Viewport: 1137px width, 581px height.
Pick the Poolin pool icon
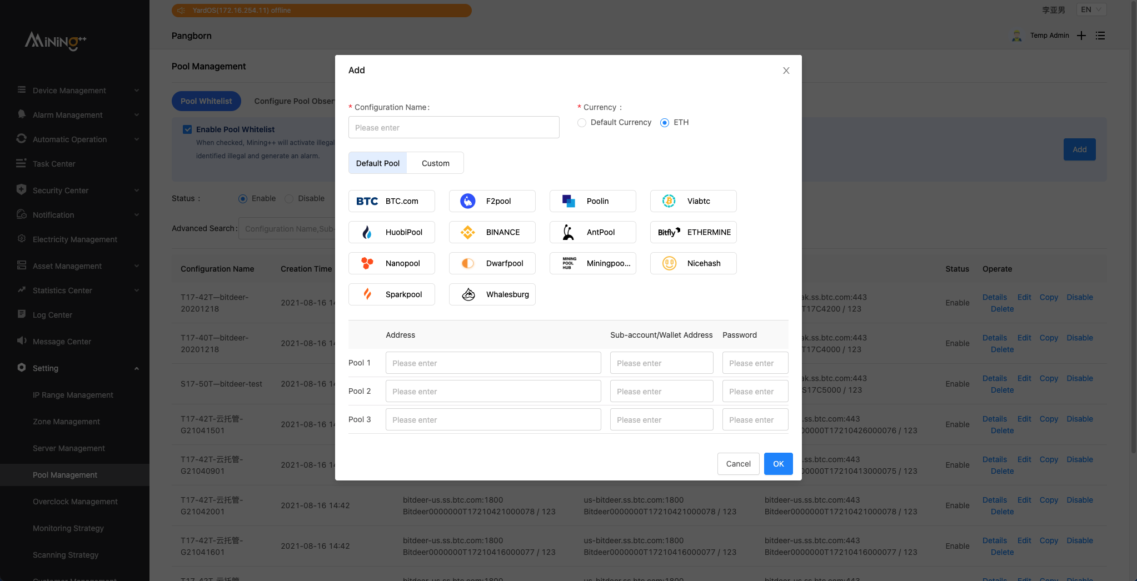(x=568, y=201)
